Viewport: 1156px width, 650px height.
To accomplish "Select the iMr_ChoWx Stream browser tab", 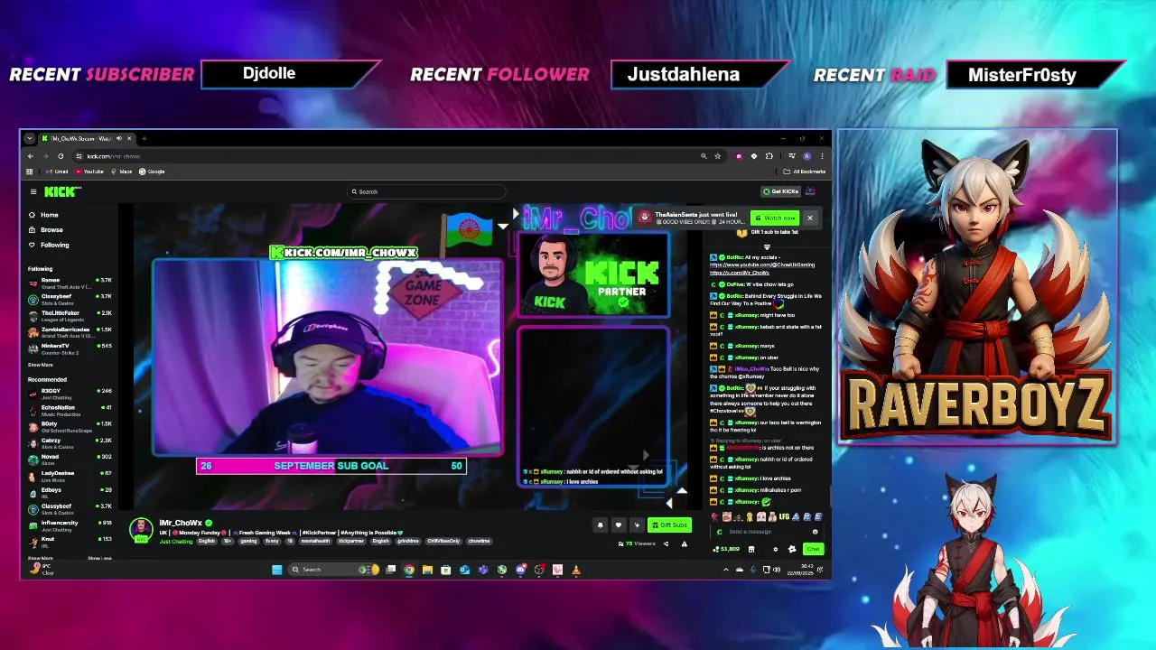I will click(87, 138).
